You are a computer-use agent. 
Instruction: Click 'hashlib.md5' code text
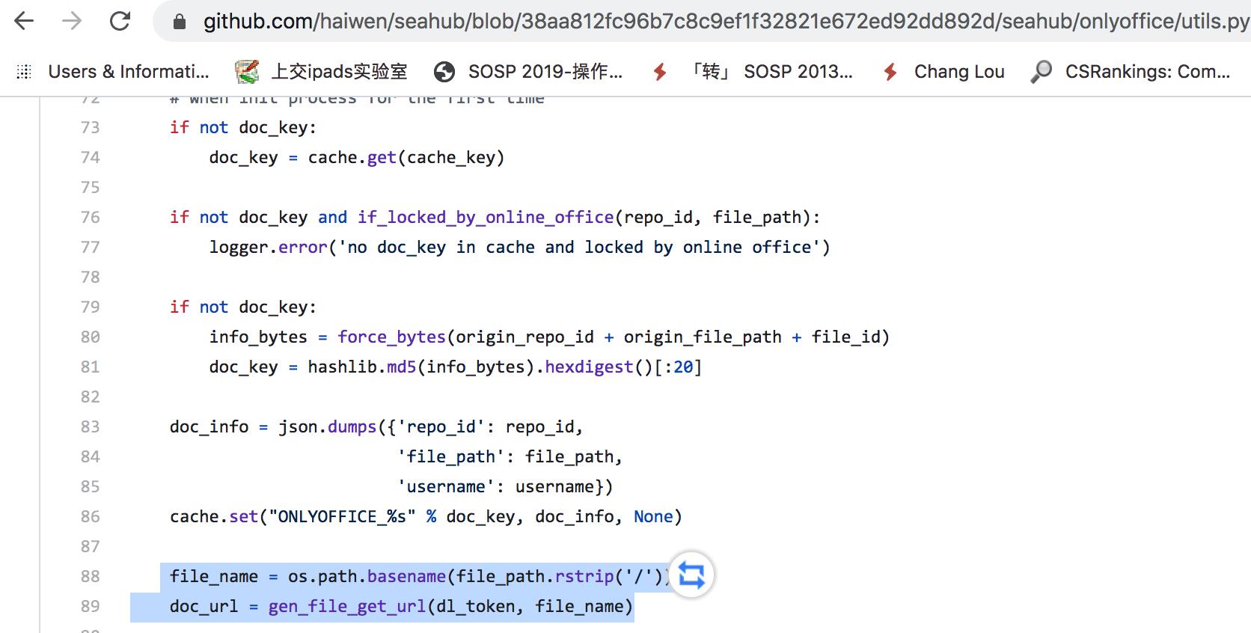click(362, 367)
